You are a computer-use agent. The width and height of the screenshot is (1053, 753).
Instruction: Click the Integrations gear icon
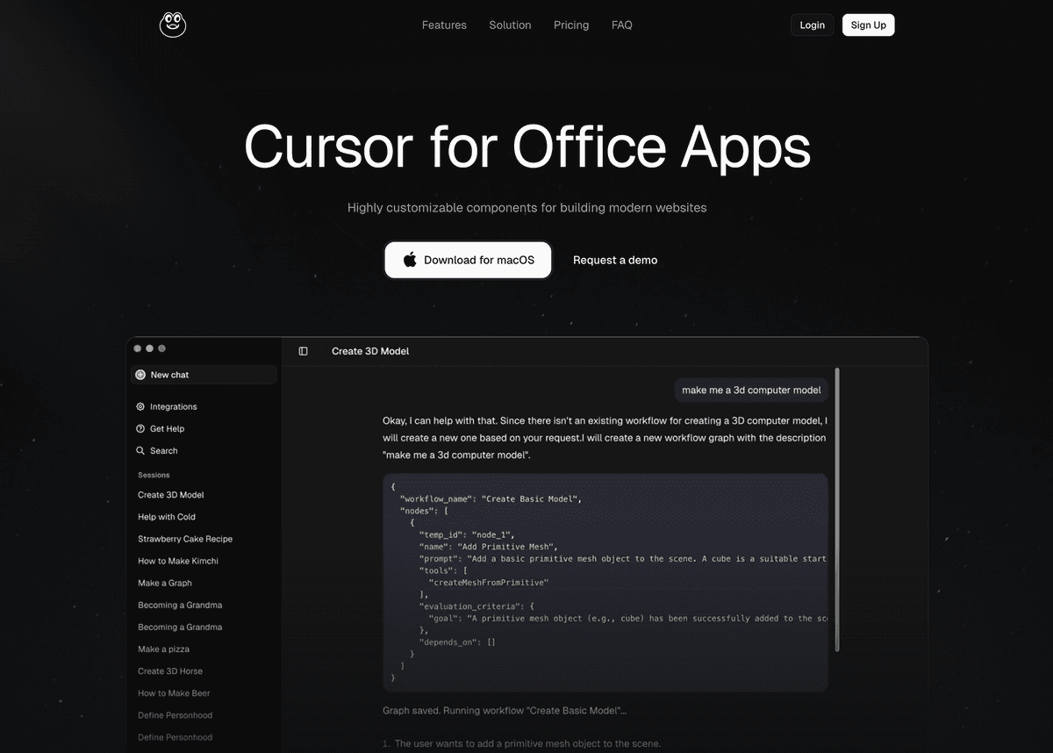[x=140, y=406]
